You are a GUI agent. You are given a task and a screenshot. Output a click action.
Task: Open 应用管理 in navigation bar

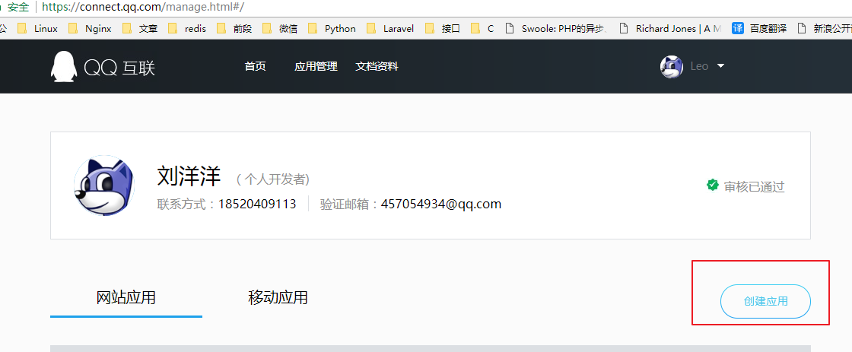point(316,67)
